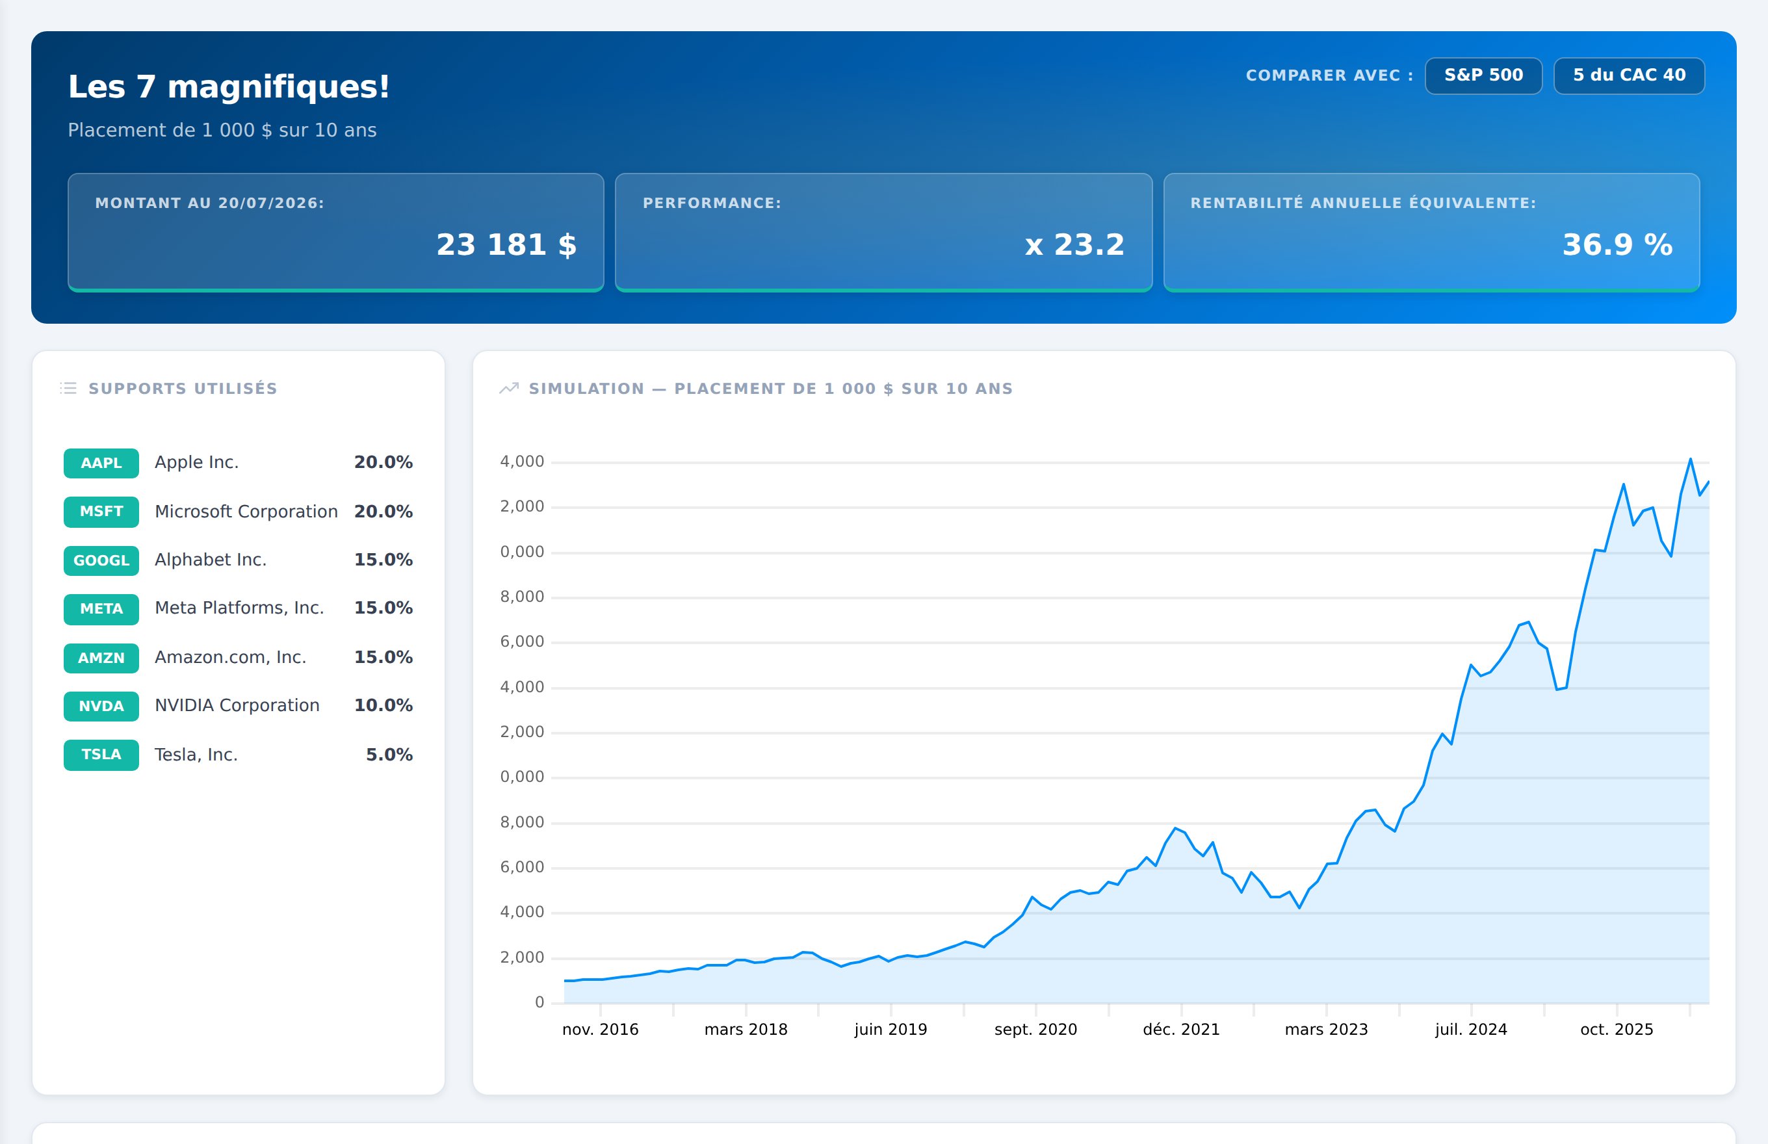Select the META ticker badge
The image size is (1768, 1144).
[101, 609]
